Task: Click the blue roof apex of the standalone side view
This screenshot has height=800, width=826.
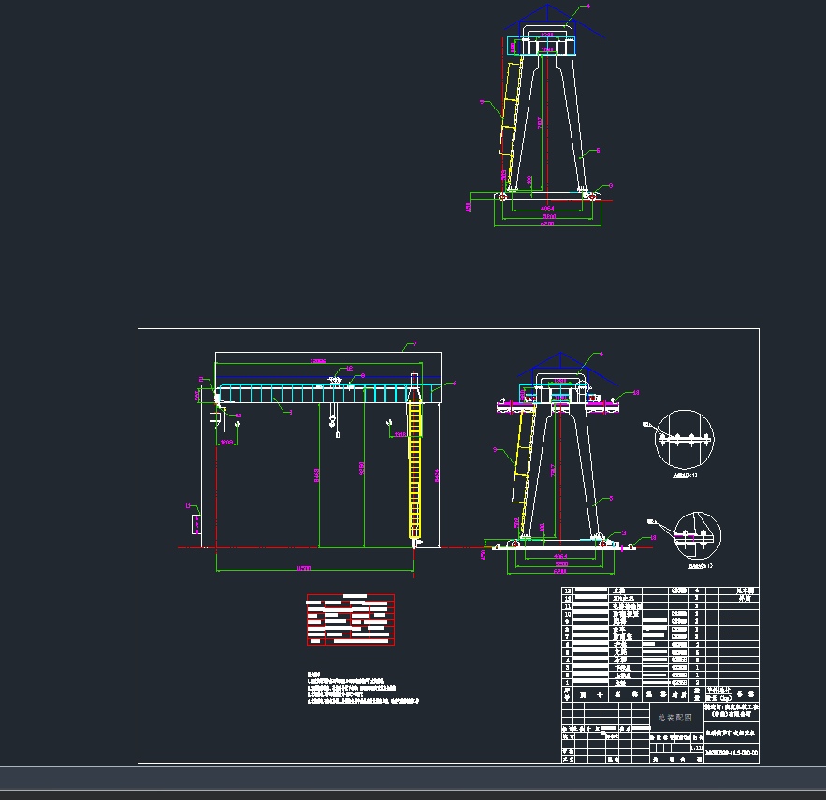Action: pos(549,11)
